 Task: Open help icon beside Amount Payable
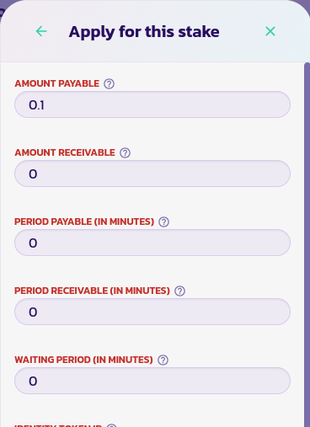pos(109,83)
